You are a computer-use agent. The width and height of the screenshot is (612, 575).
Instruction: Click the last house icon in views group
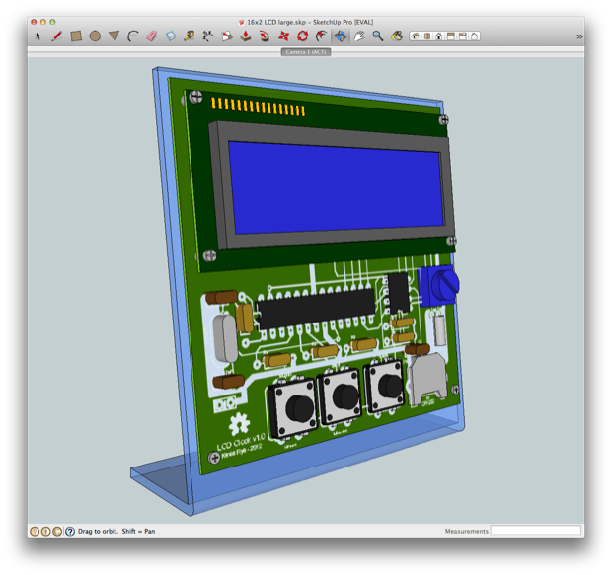(x=474, y=36)
